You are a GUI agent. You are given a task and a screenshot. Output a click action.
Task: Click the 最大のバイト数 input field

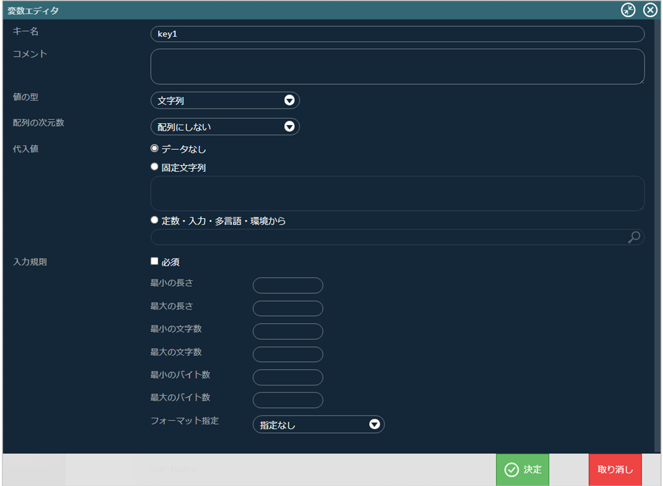pos(288,400)
